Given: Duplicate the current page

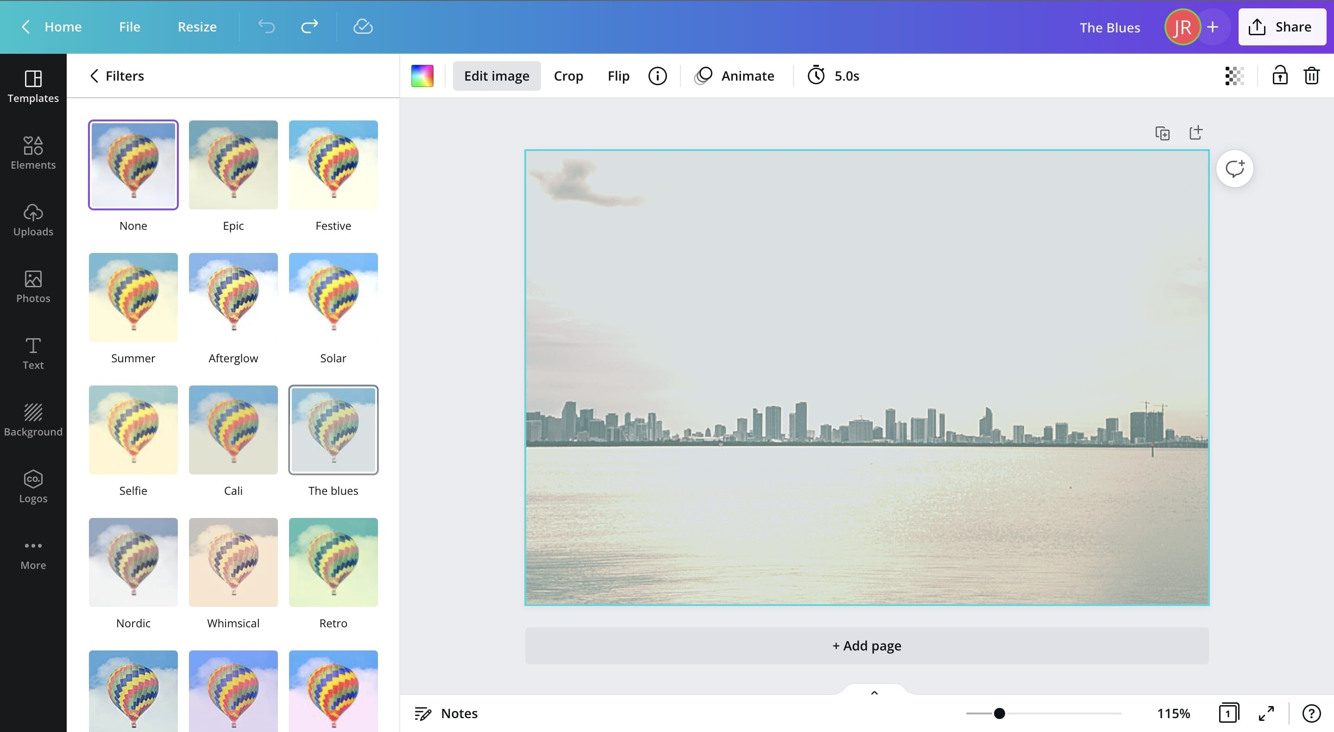Looking at the screenshot, I should pyautogui.click(x=1163, y=133).
